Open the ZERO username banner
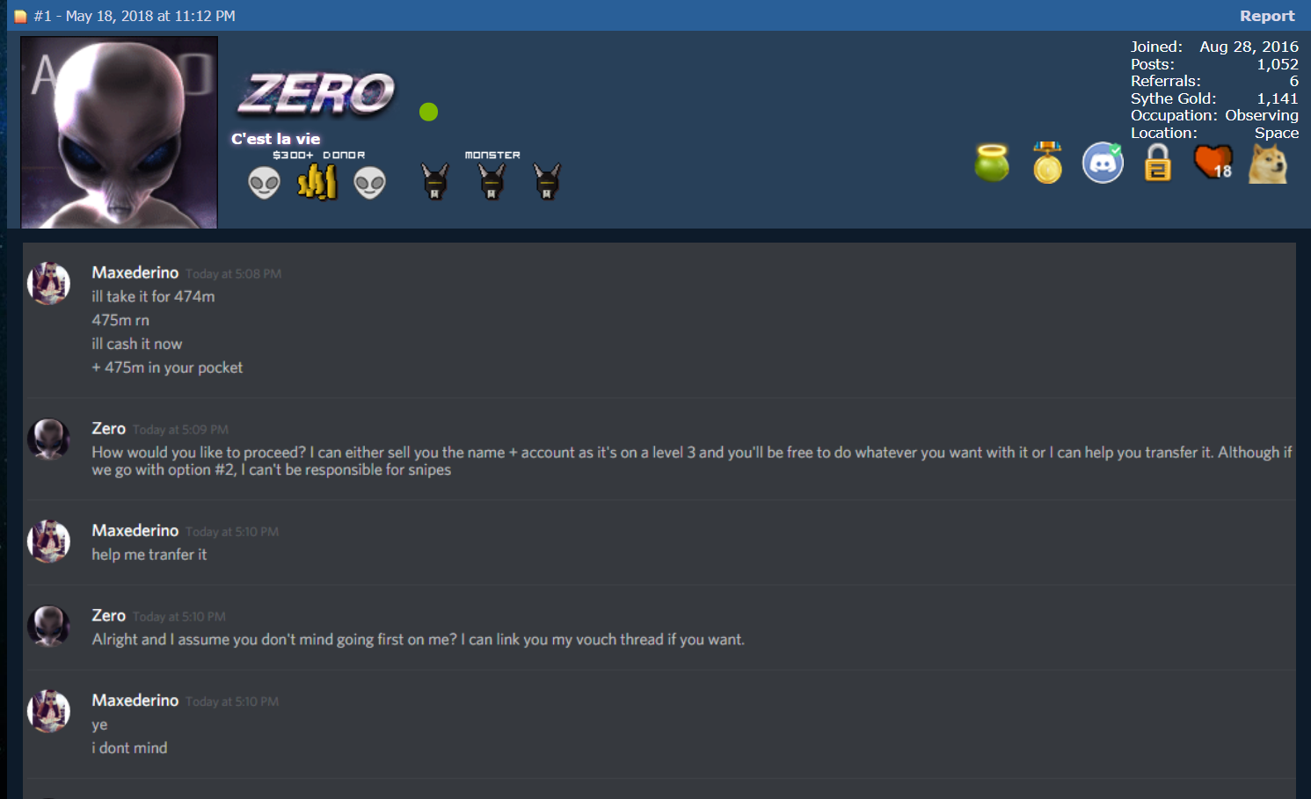 (x=317, y=94)
